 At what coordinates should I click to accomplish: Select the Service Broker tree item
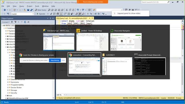[16, 88]
